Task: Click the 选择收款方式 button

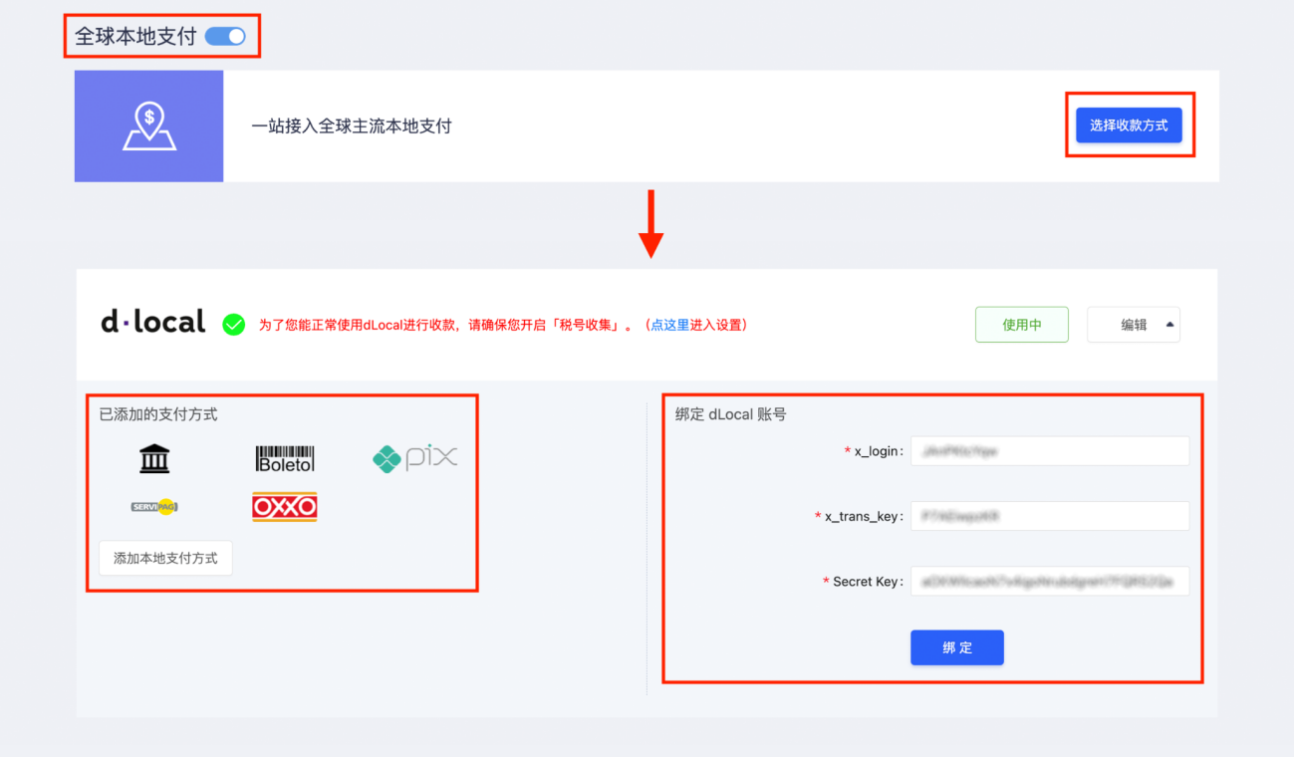Action: (1130, 126)
